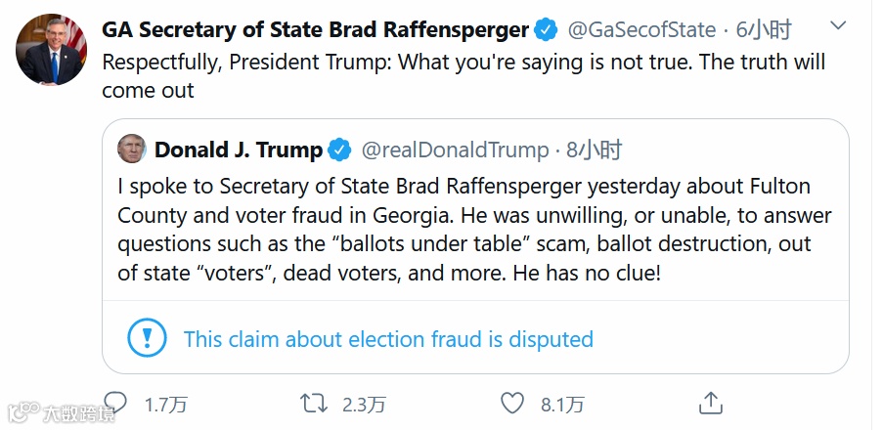Open the Donald J. Trump display name
Screen dimensions: 883x430
tap(239, 150)
